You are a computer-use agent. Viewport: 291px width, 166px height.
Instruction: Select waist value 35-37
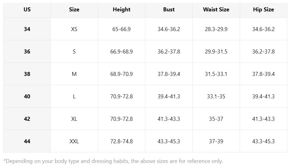pyautogui.click(x=216, y=119)
